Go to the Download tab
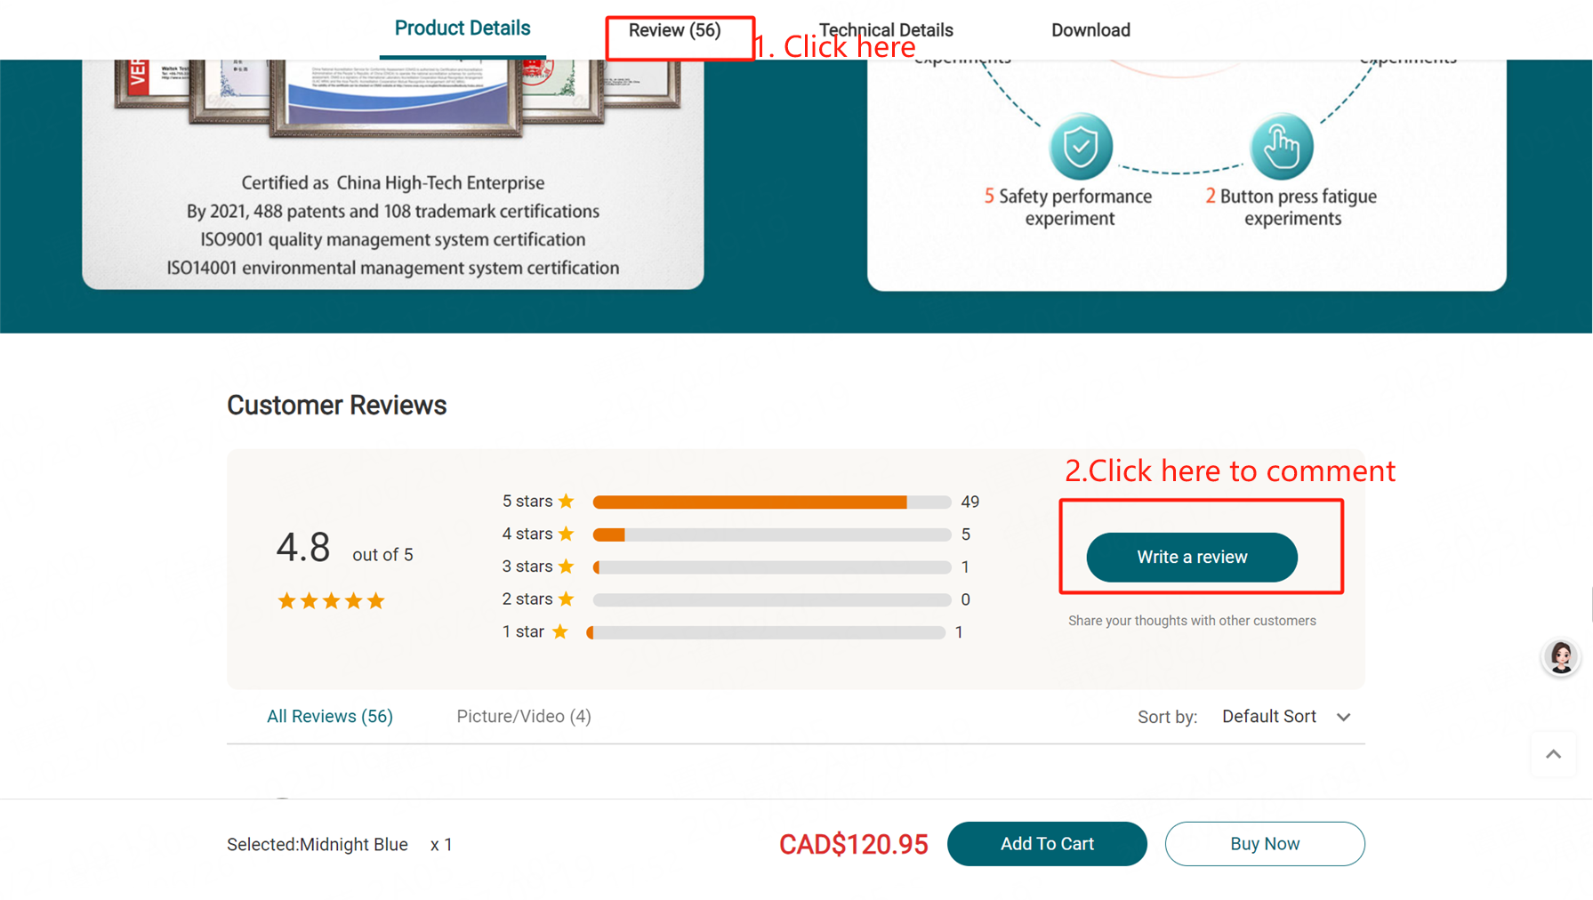The width and height of the screenshot is (1593, 900). click(x=1090, y=30)
